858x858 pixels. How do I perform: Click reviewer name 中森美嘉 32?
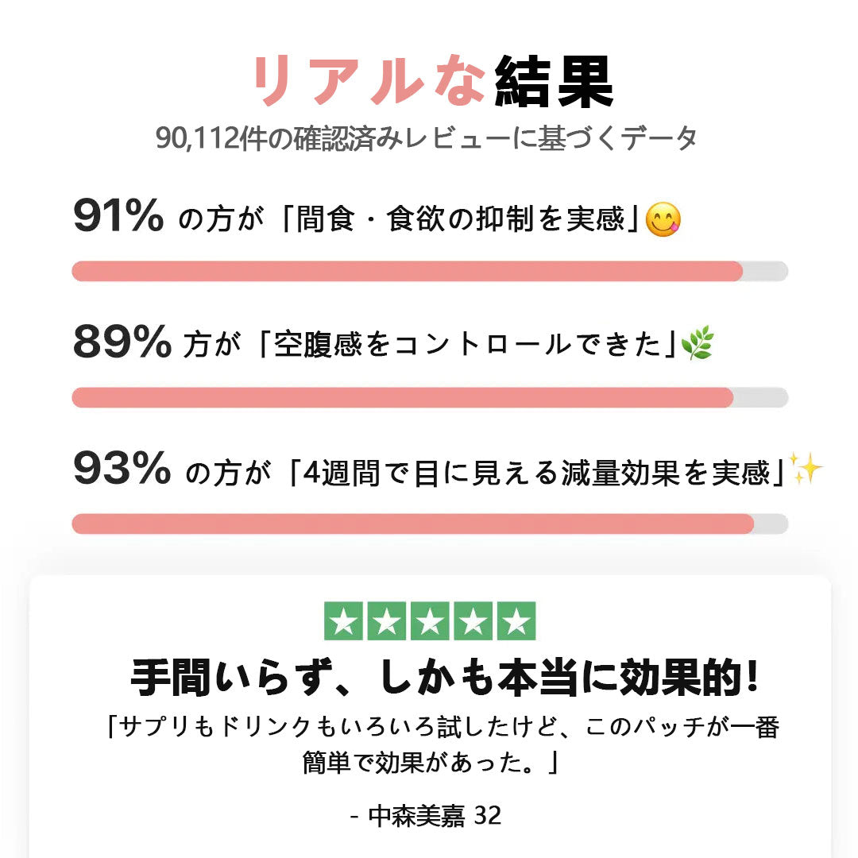click(x=427, y=816)
